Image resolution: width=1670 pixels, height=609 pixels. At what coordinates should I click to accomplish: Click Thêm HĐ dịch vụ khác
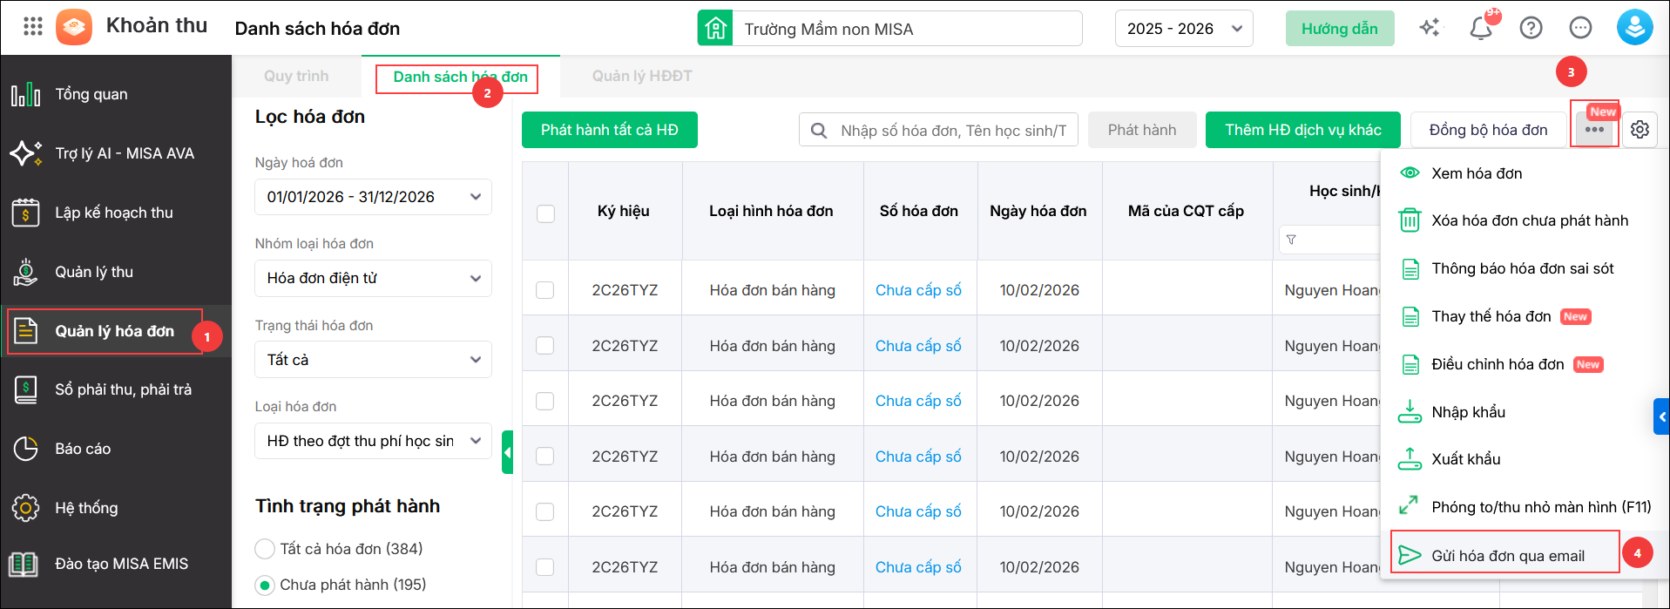[x=1303, y=130]
